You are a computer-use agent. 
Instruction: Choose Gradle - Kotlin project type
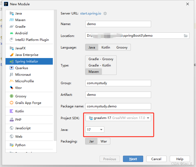click(x=100, y=65)
